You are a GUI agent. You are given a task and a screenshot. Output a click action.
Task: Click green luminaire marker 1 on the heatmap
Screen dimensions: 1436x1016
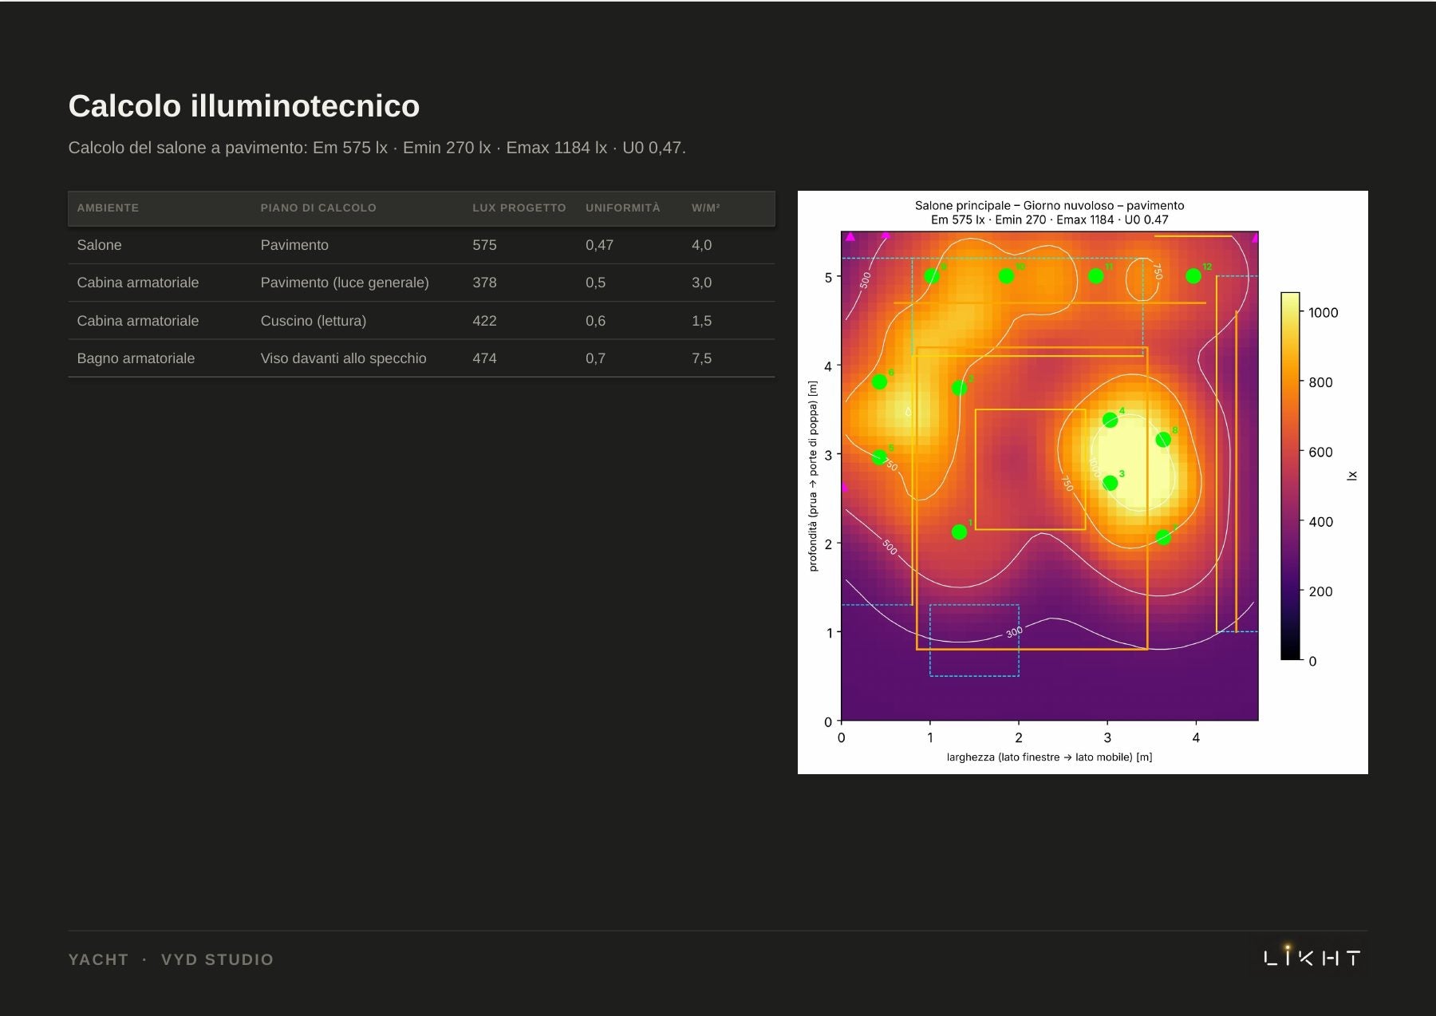click(x=959, y=532)
